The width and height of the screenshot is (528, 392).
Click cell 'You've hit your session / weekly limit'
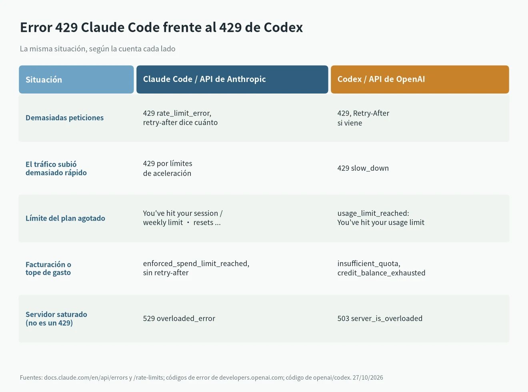183,218
